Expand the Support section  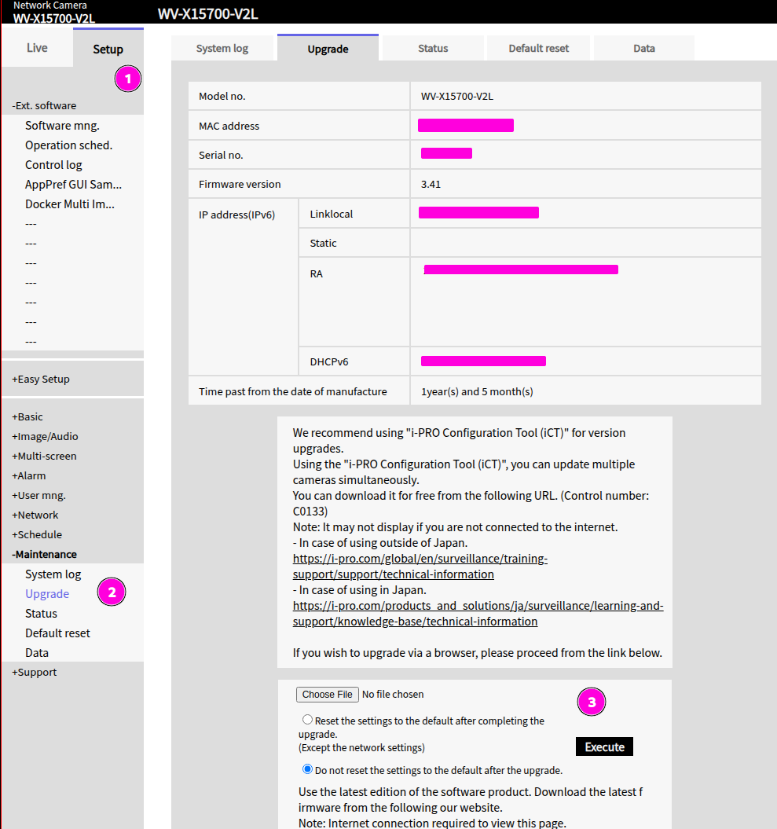tap(35, 672)
